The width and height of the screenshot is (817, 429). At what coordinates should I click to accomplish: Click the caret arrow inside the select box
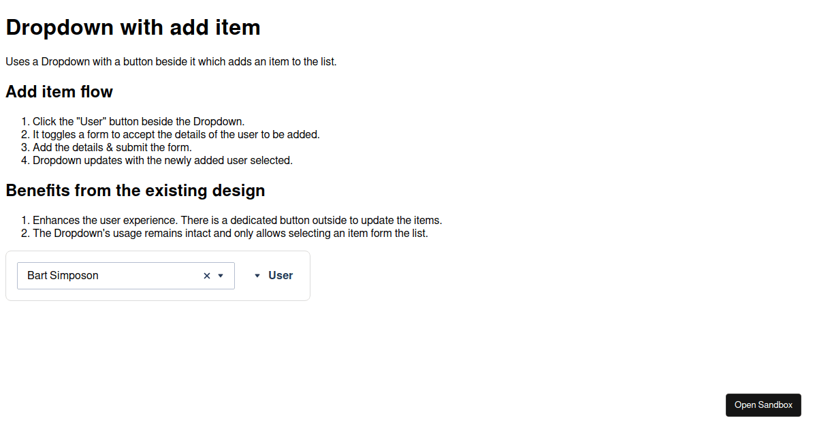pos(220,275)
